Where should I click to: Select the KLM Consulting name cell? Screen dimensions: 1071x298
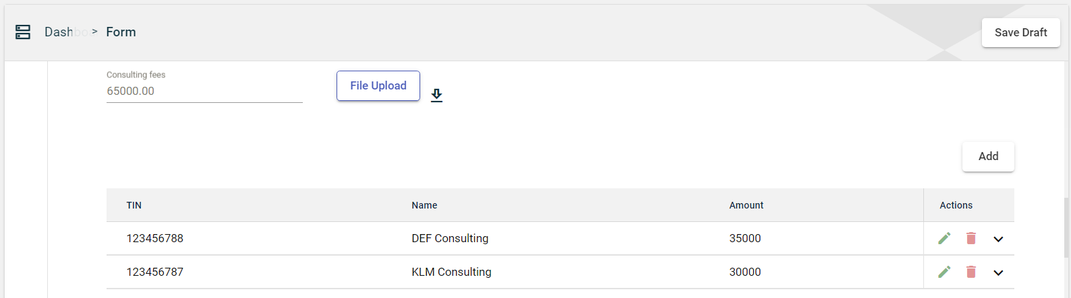click(451, 272)
